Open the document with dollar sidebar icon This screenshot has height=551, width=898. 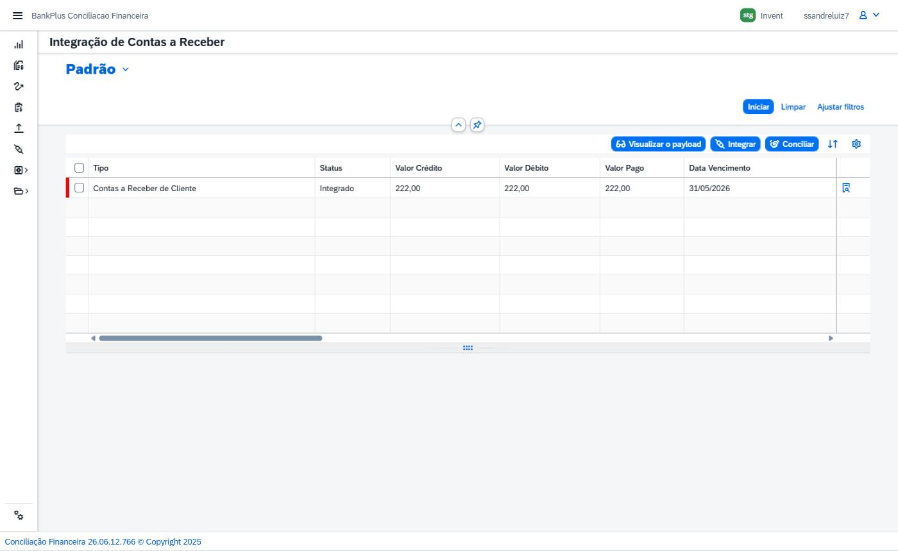19,65
